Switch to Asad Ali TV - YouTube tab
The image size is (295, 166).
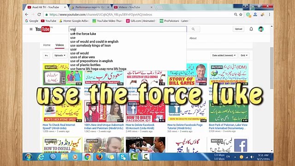tap(46, 7)
